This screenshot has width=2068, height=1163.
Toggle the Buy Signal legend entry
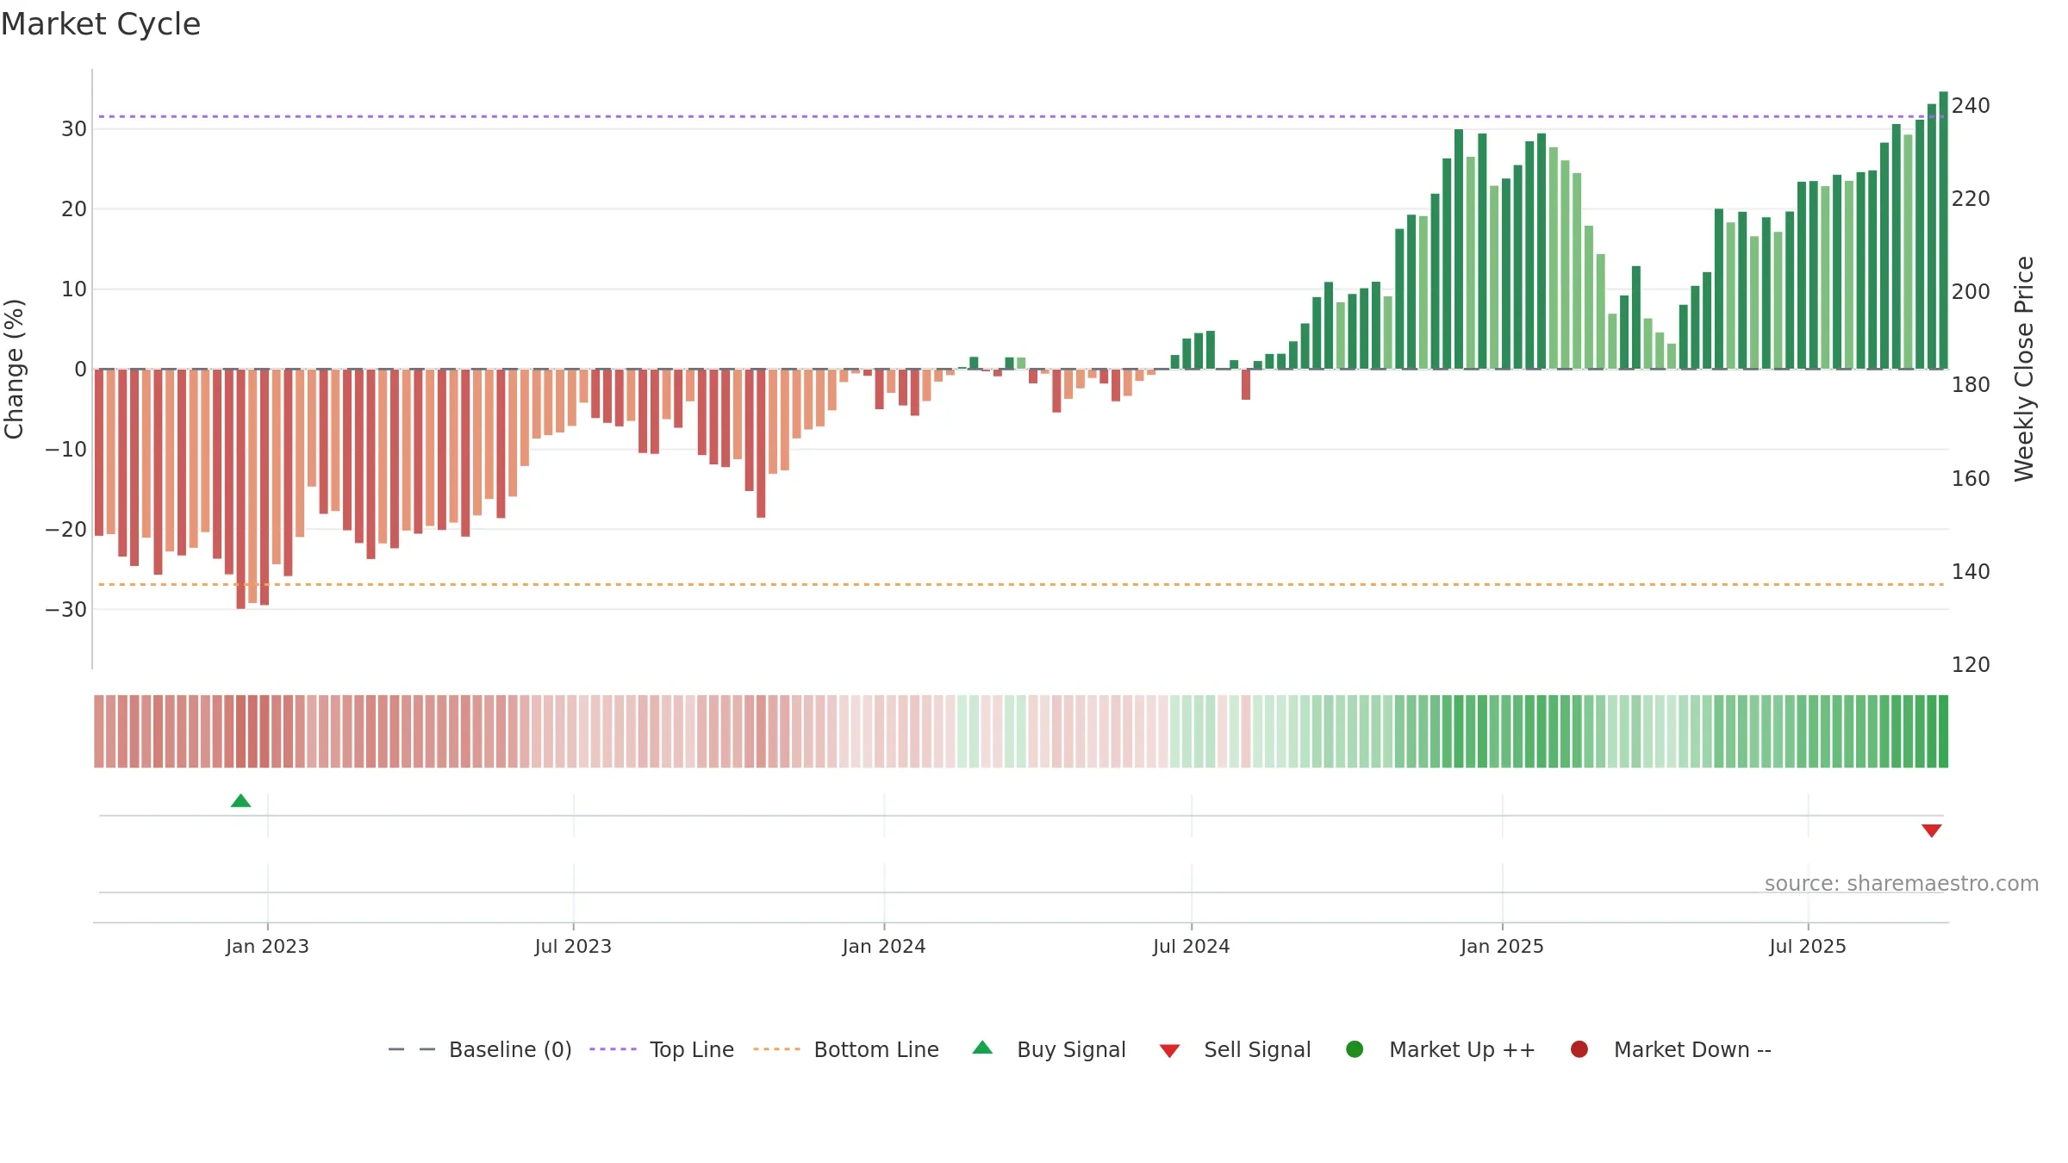pos(1049,1049)
